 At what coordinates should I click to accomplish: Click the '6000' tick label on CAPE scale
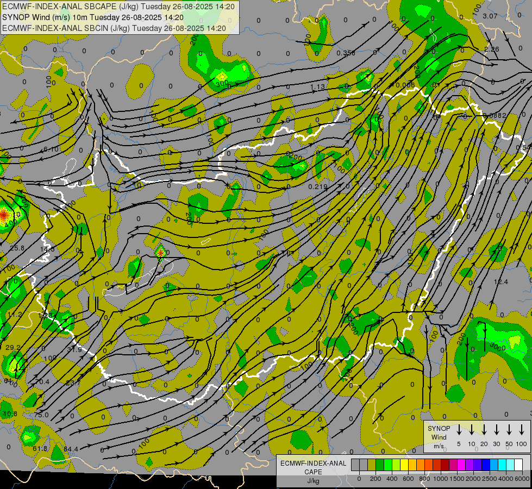[x=522, y=479]
